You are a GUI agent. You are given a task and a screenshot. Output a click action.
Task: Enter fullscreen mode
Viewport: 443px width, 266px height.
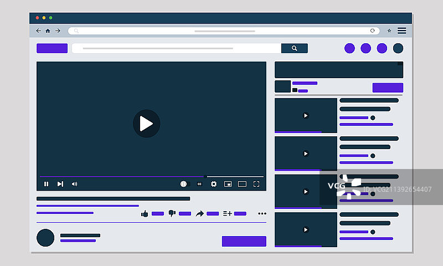coord(256,184)
